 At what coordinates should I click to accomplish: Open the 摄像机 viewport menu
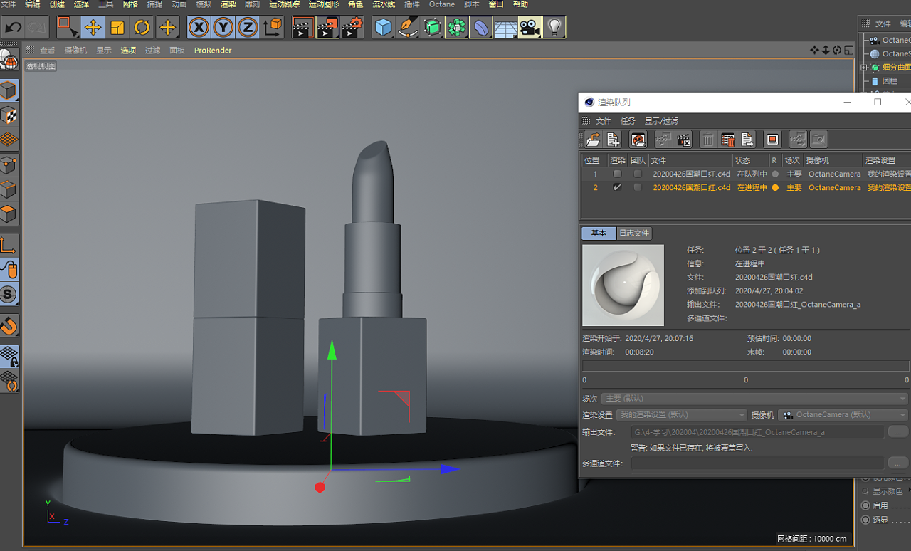coord(75,51)
